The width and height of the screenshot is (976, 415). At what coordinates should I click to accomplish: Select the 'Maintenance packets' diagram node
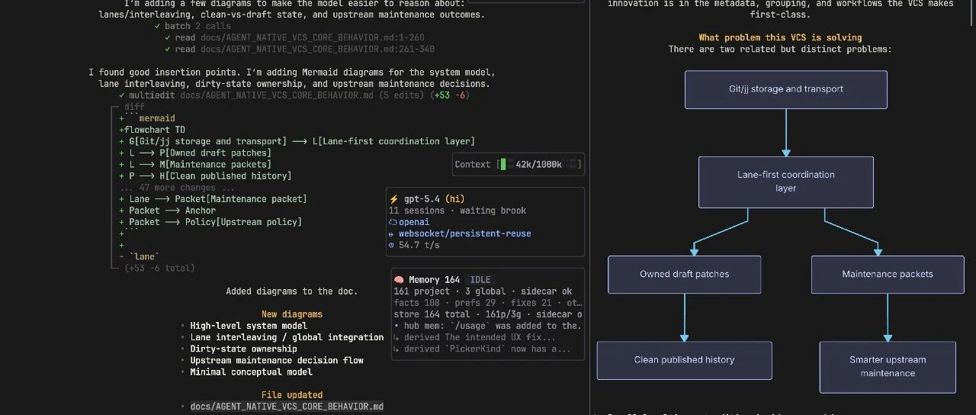887,275
